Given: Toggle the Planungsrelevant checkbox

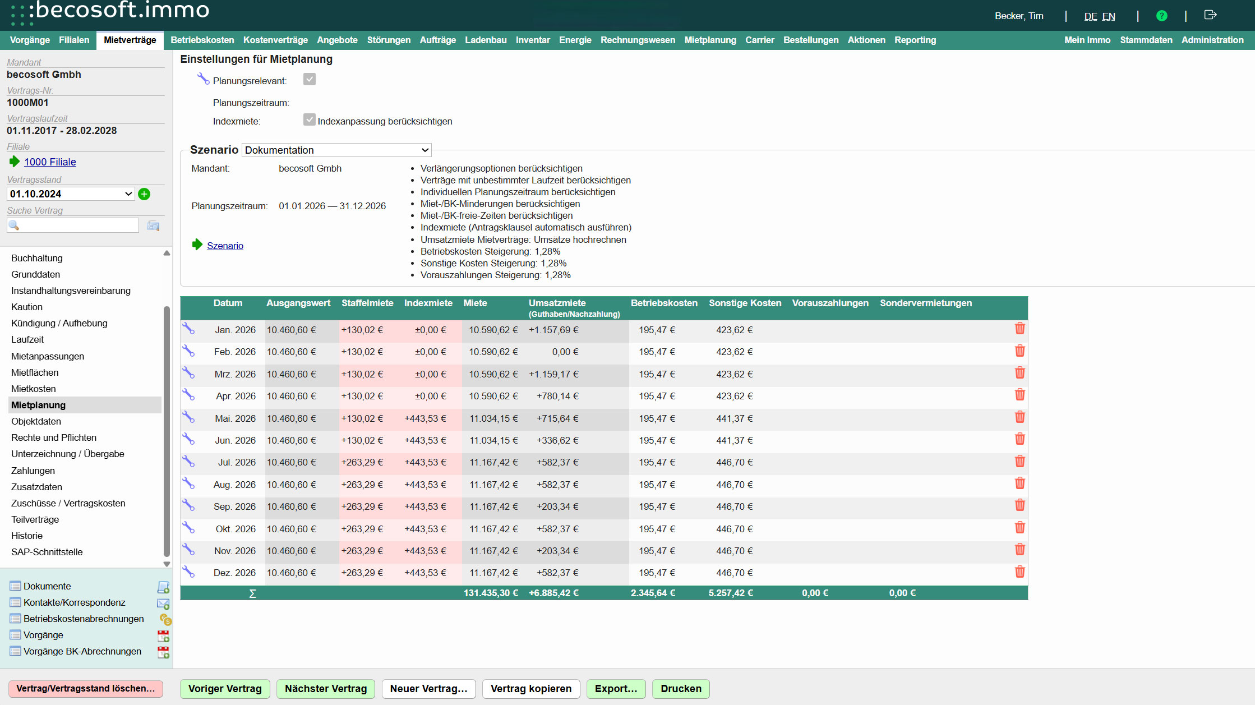Looking at the screenshot, I should point(310,80).
